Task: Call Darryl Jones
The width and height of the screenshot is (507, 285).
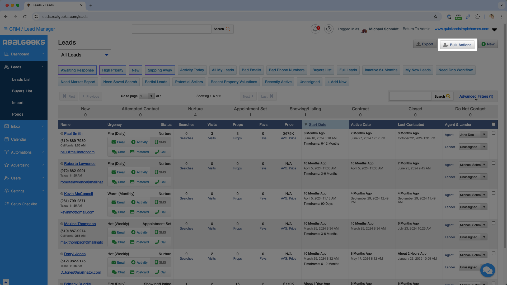Action: [x=161, y=272]
